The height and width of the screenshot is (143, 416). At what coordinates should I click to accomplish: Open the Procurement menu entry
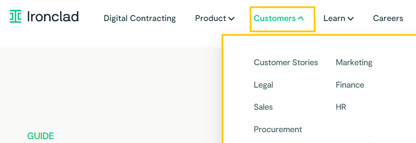point(278,129)
